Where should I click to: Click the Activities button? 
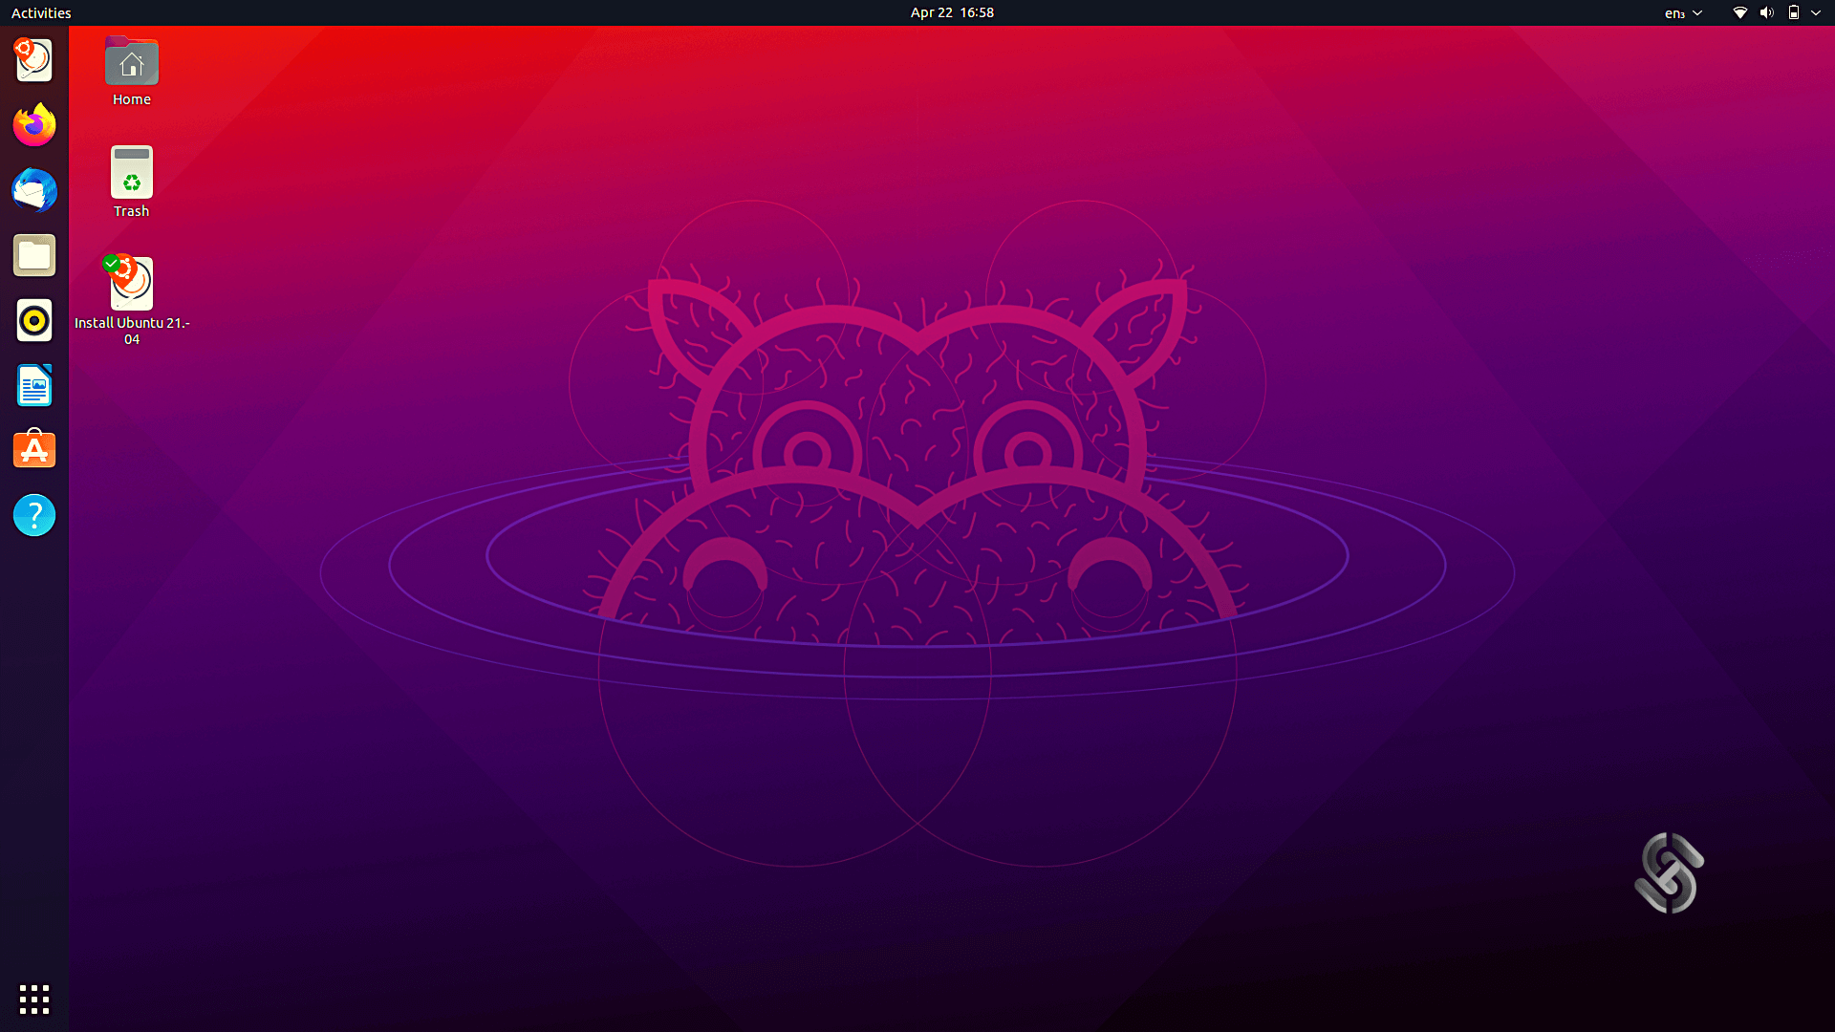pyautogui.click(x=41, y=12)
